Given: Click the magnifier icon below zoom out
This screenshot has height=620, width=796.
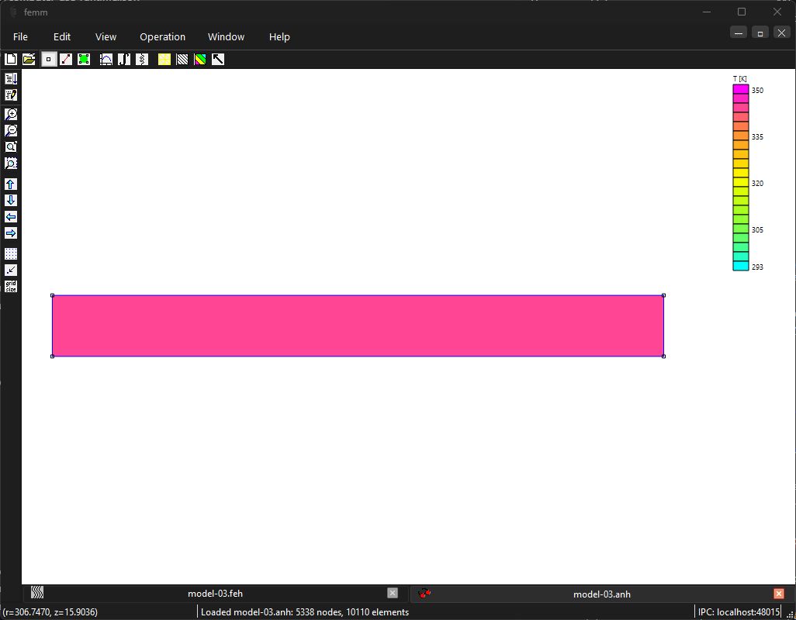Looking at the screenshot, I should pos(11,146).
